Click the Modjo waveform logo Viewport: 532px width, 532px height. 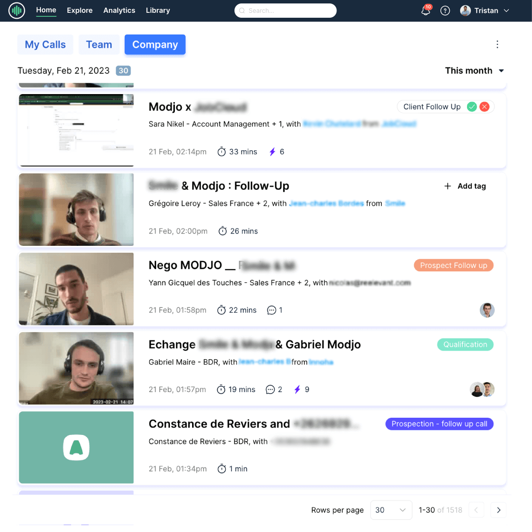pyautogui.click(x=17, y=10)
